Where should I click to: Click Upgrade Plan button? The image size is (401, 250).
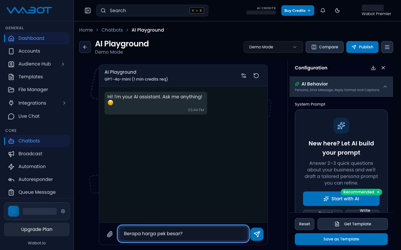click(x=37, y=229)
